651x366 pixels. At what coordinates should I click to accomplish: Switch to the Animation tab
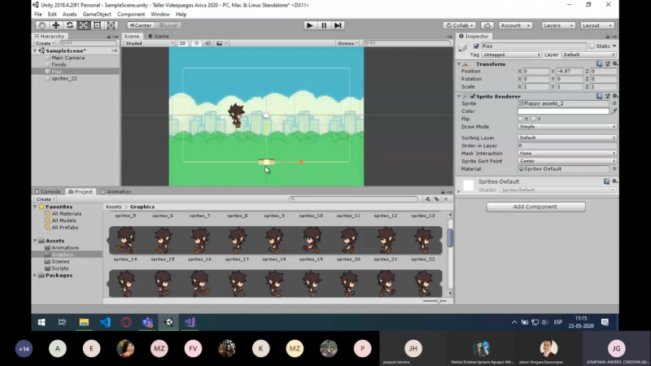click(x=116, y=192)
